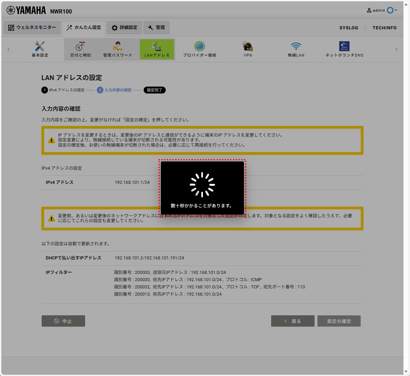Click filter row 識別番号 200030 ICMP
The width and height of the screenshot is (410, 376).
(x=188, y=280)
